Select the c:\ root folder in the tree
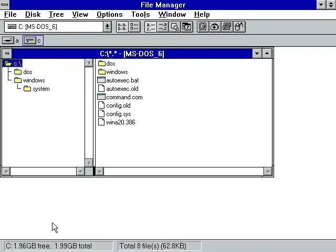The width and height of the screenshot is (336, 252). pos(13,64)
